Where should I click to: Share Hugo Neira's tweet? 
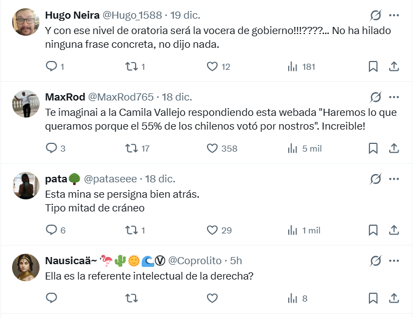(x=394, y=66)
